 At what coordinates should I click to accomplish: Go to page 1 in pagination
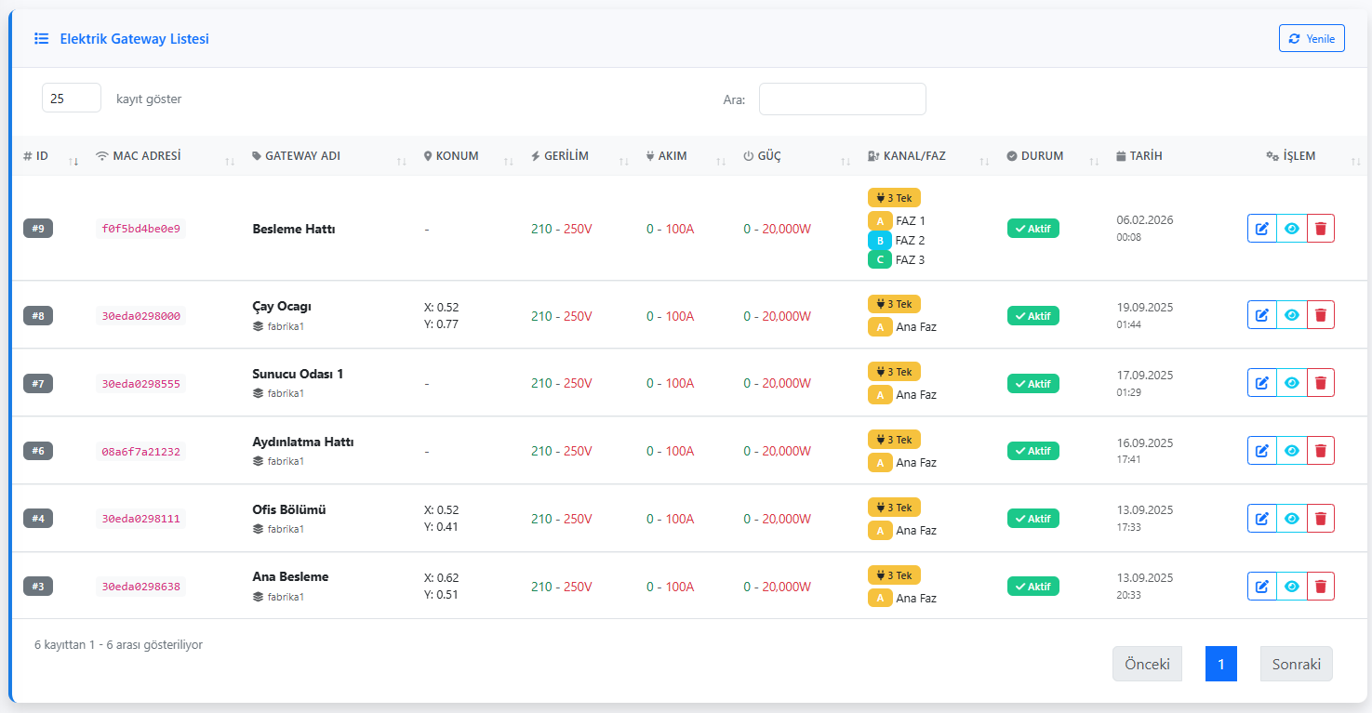1221,665
